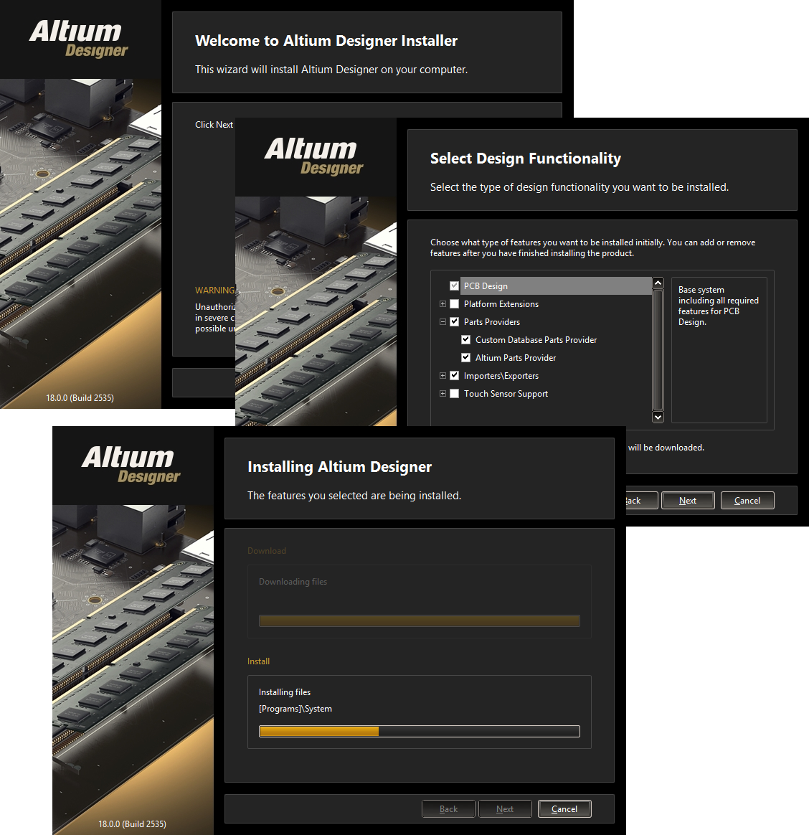Toggle the PCB Design checkbox

click(x=454, y=286)
